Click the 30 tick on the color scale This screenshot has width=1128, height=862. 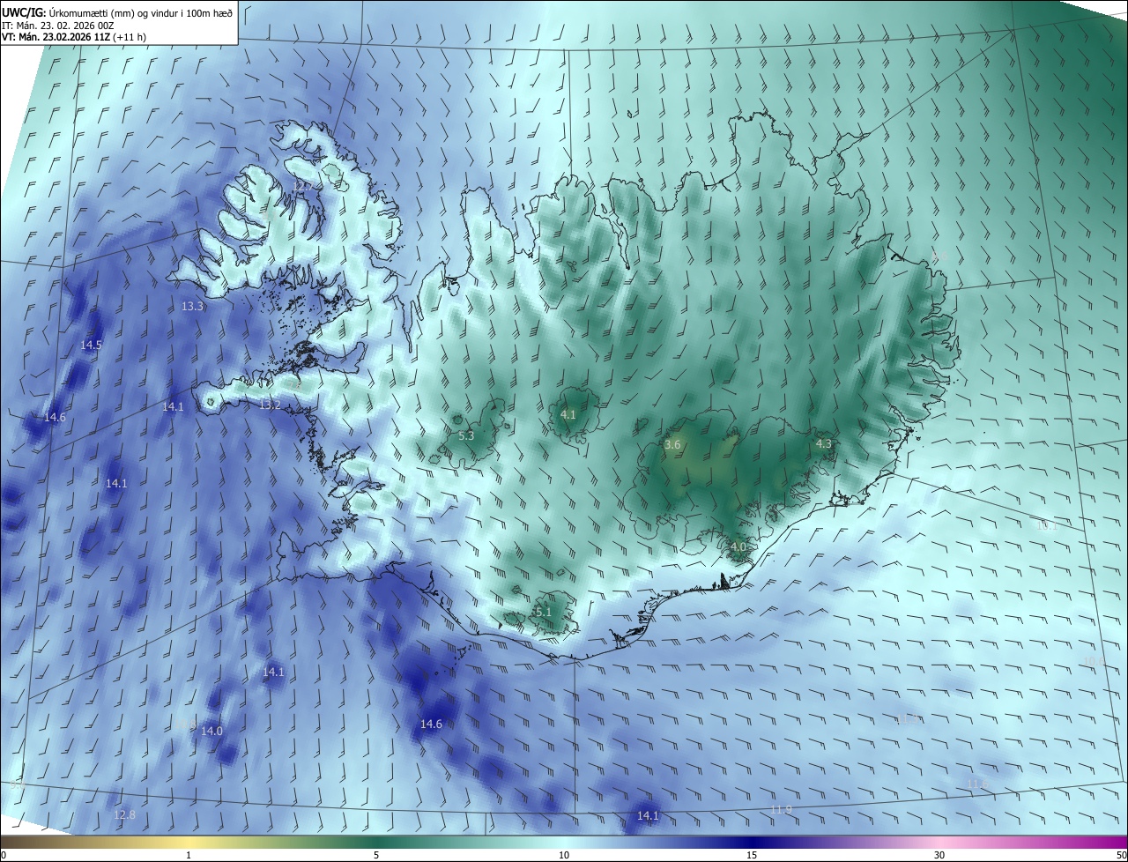coord(939,856)
